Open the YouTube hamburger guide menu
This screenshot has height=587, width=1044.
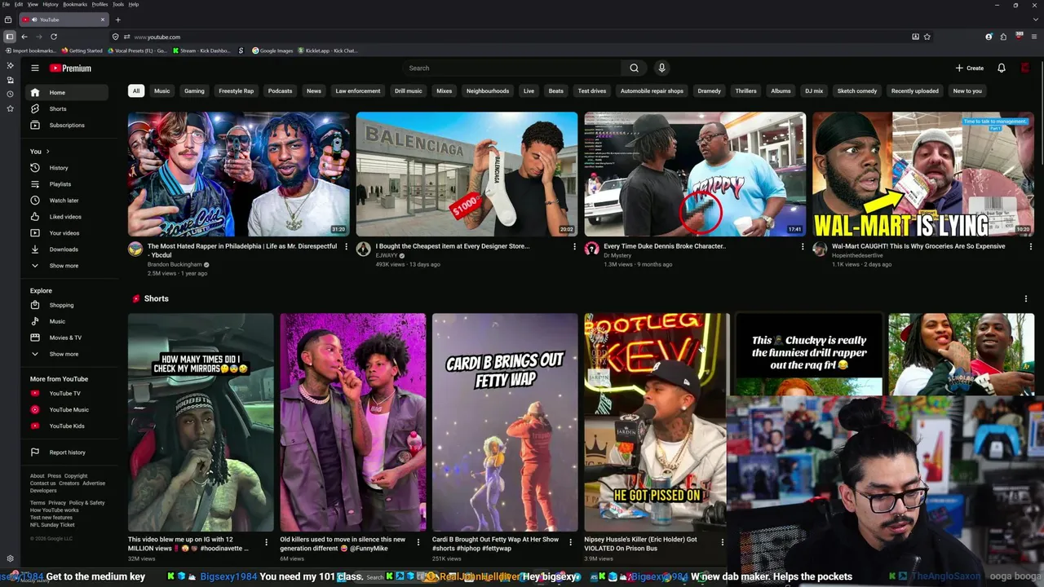click(x=35, y=68)
